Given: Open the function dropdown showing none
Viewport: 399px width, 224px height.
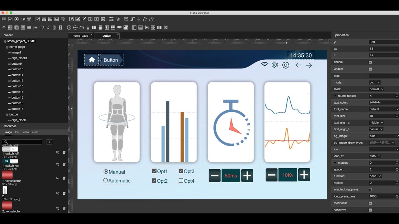Looking at the screenshot, I should pyautogui.click(x=375, y=176).
